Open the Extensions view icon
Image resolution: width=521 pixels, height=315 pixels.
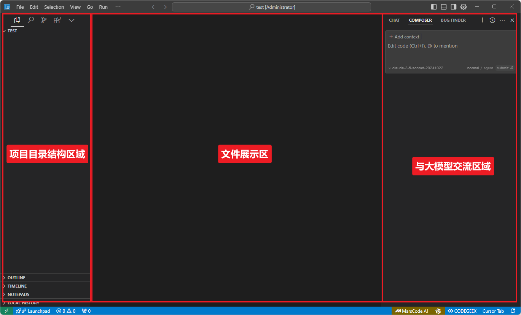57,20
